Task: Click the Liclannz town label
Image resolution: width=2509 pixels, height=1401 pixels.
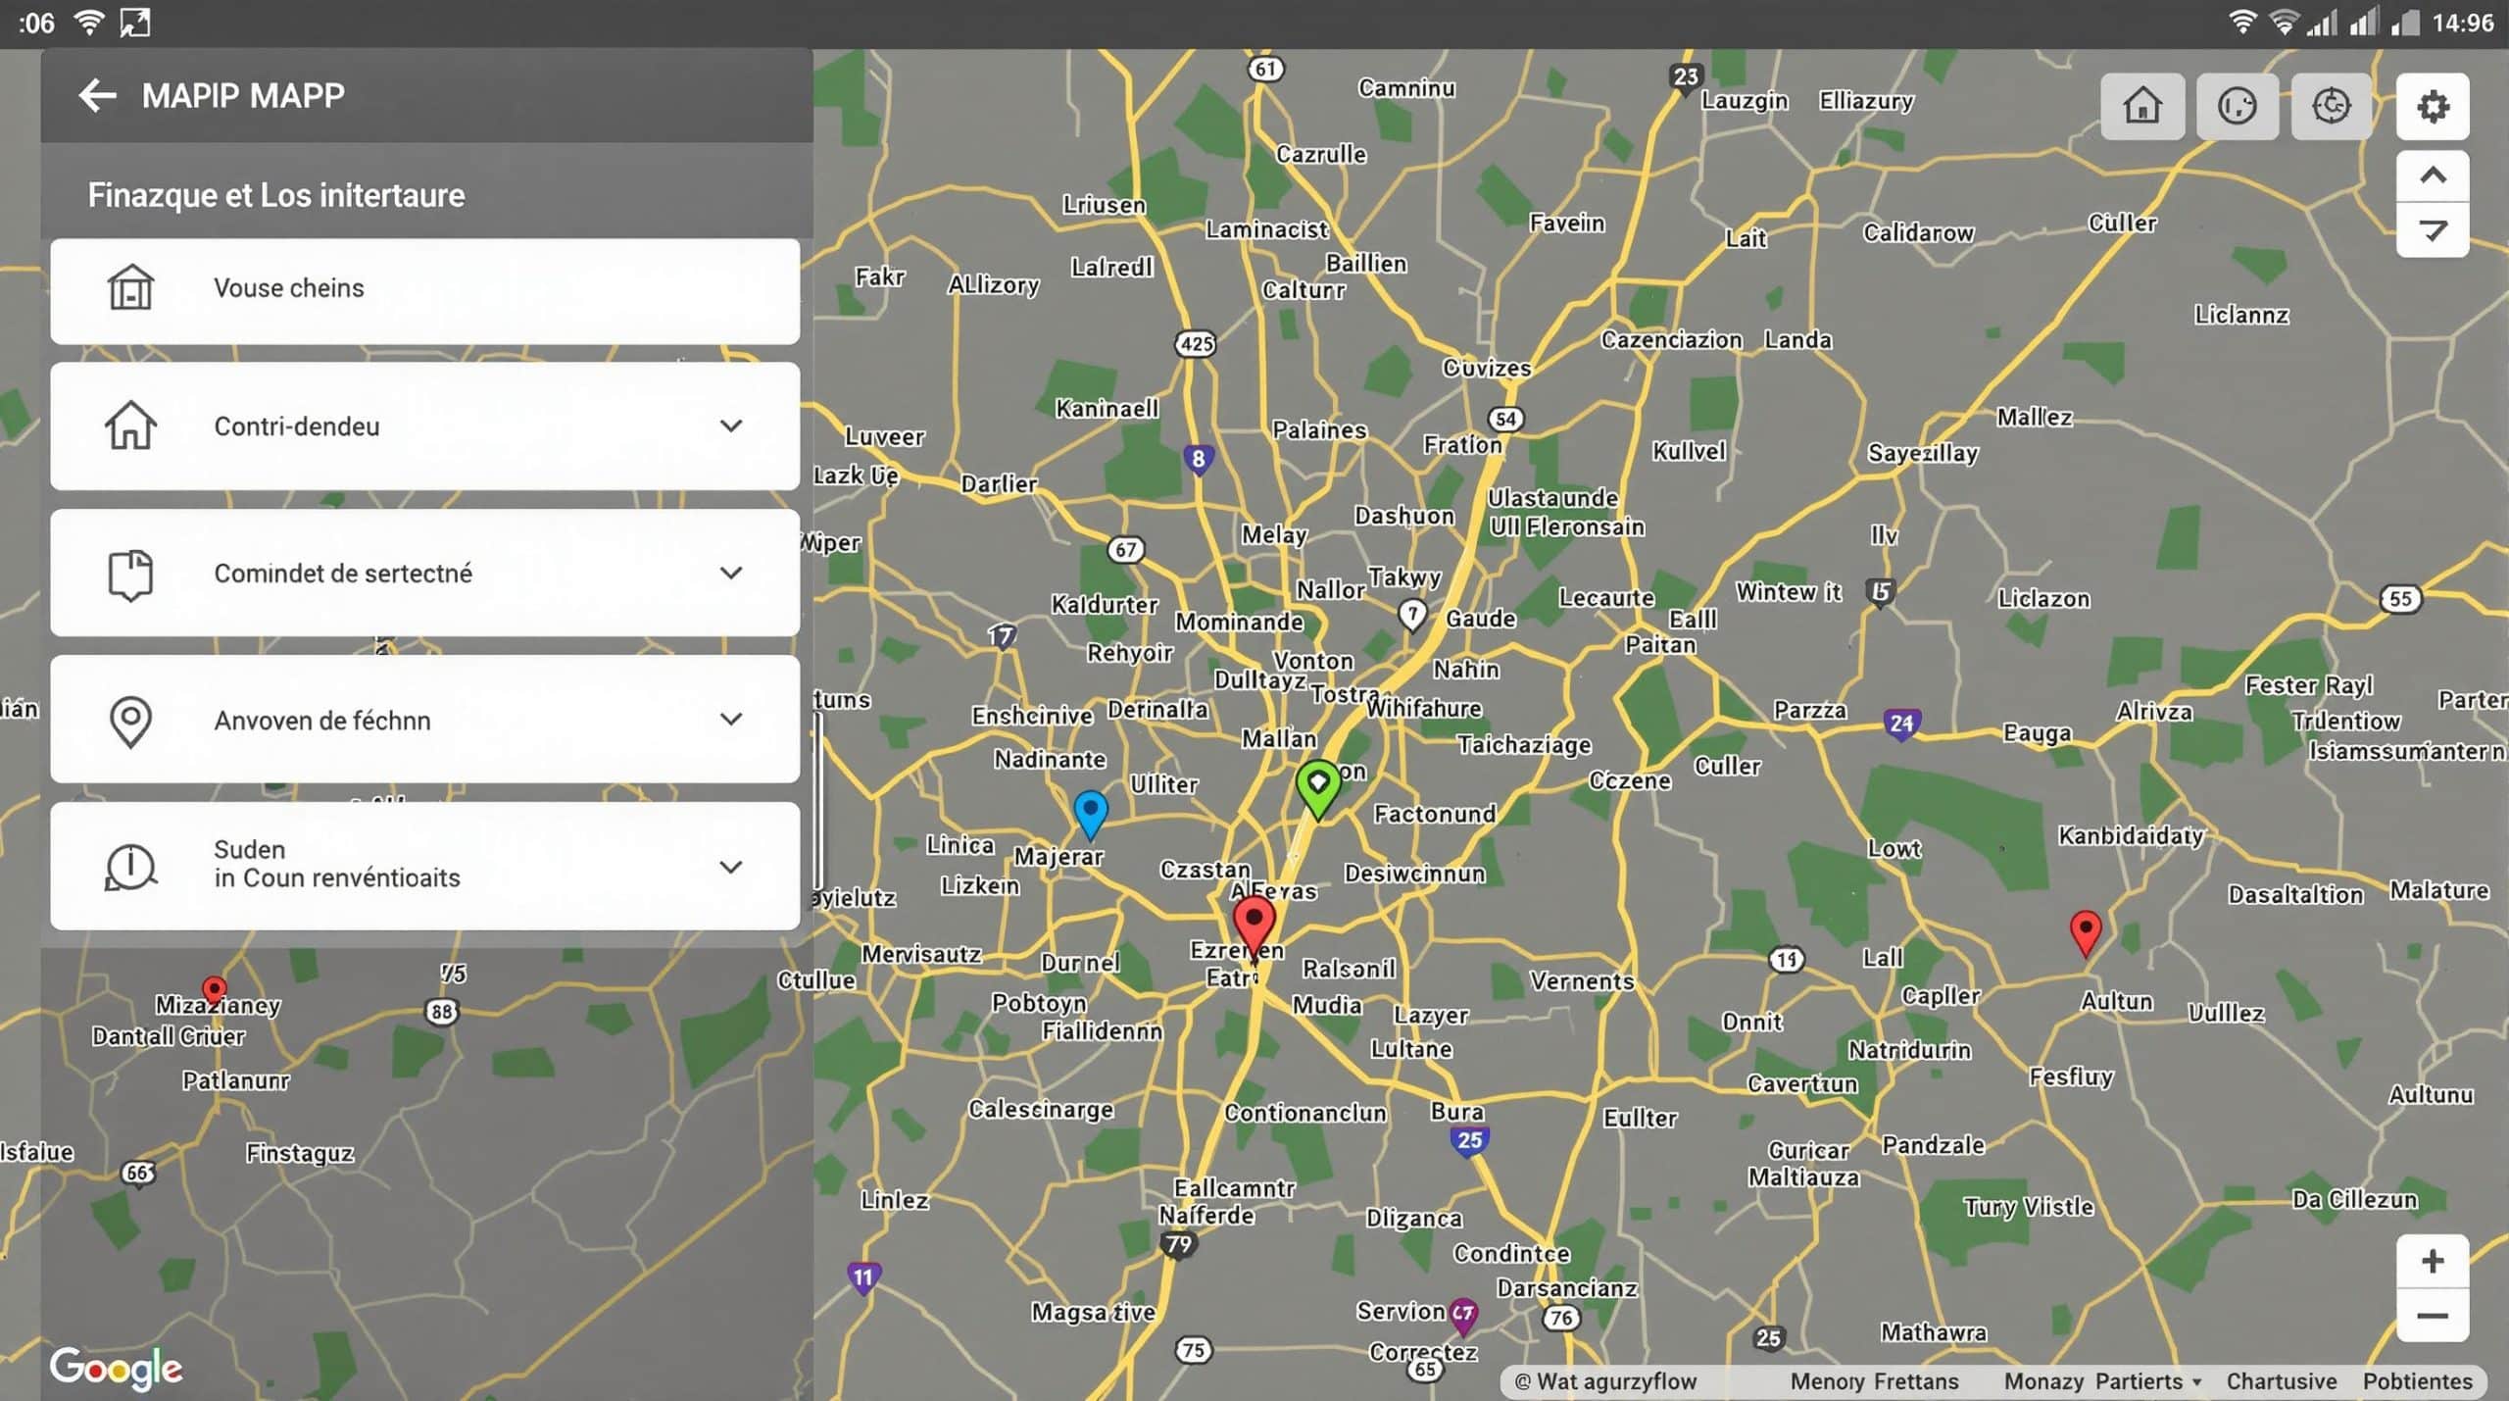Action: click(x=2242, y=315)
